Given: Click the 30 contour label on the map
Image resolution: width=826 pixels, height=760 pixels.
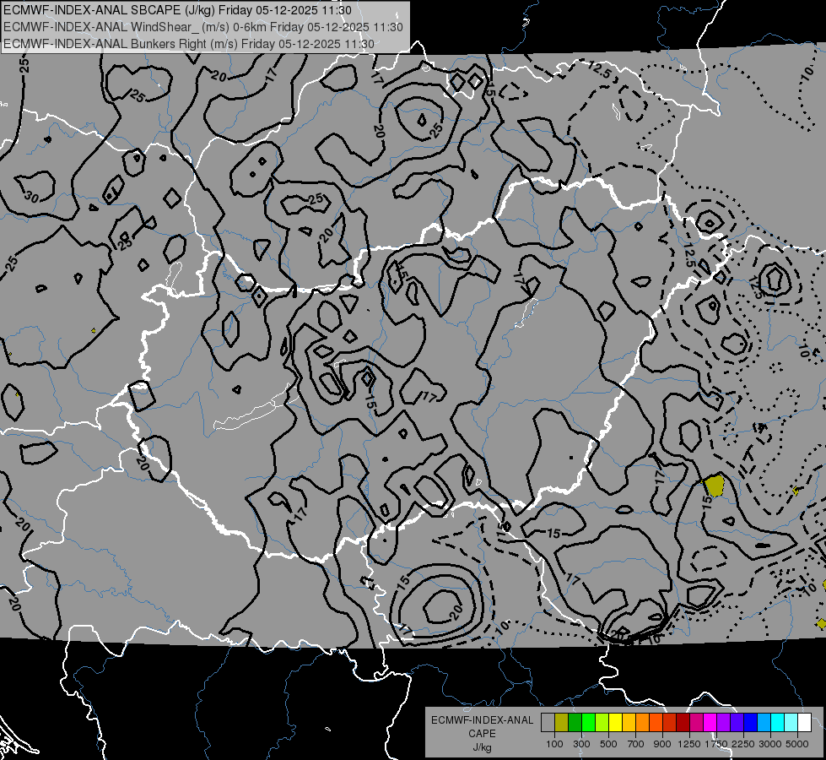Looking at the screenshot, I should pyautogui.click(x=31, y=197).
